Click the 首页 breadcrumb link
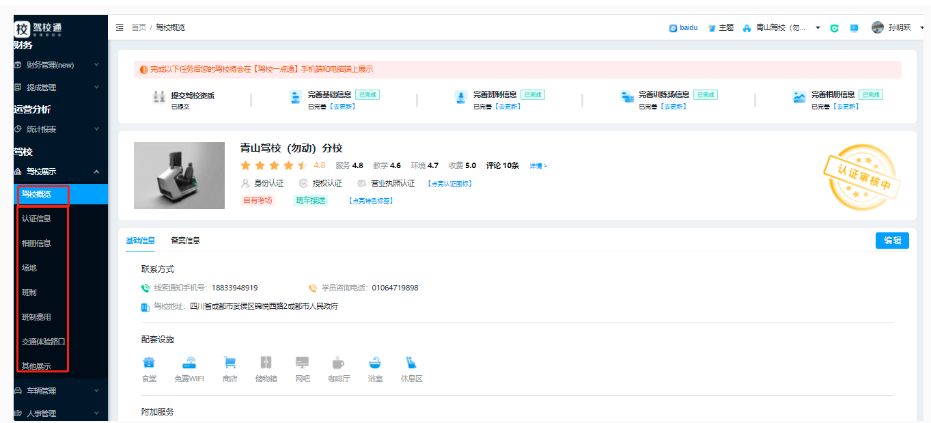Viewport: 931px width, 423px height. click(x=139, y=27)
